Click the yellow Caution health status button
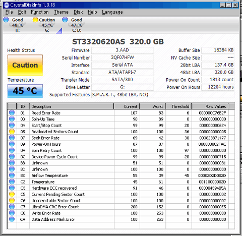242x236 pixels. click(x=25, y=65)
